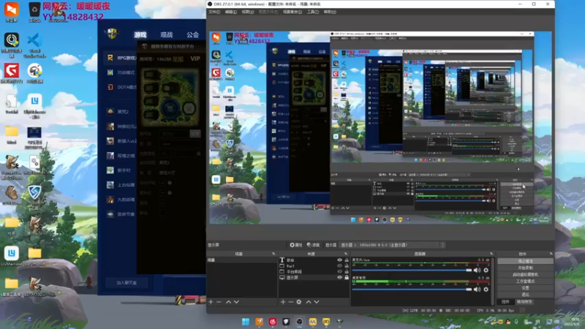Click 启动虚拟摄像机 button

(x=525, y=275)
